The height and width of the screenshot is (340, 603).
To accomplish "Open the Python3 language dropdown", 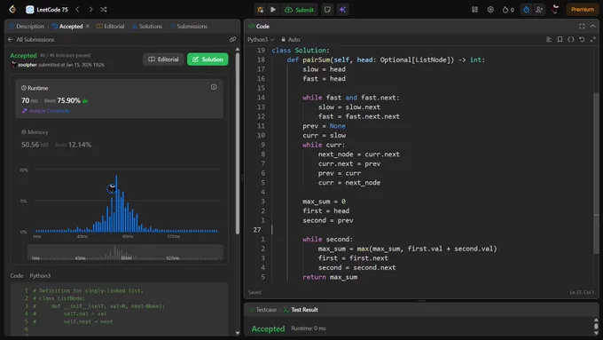I will point(261,39).
